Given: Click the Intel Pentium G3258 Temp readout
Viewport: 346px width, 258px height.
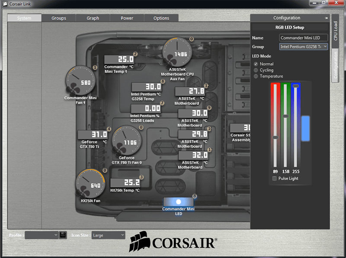Looking at the screenshot, I should point(147,87).
